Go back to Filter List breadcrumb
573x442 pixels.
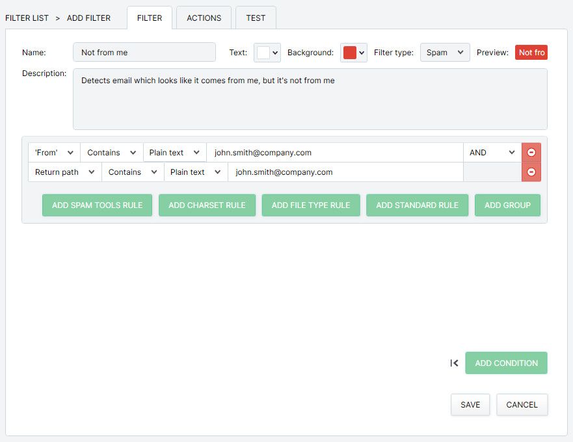click(x=27, y=18)
